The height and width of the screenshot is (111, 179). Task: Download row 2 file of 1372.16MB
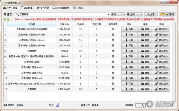click(129, 35)
